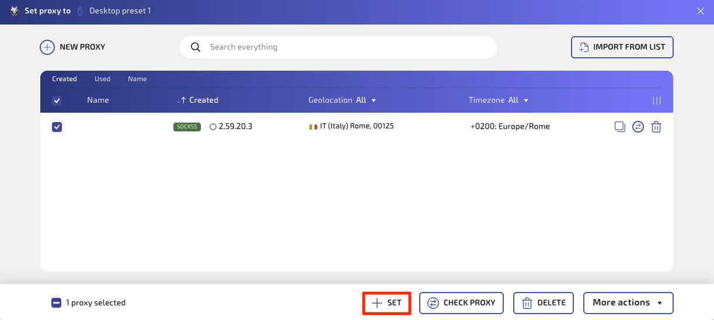Click the check proxy icon in the 2.59.20.3 row

[x=638, y=126]
